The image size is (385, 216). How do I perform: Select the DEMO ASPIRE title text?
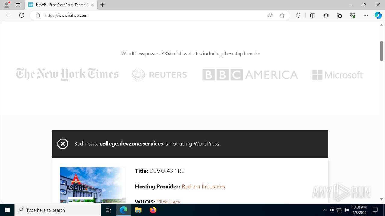pos(167,171)
